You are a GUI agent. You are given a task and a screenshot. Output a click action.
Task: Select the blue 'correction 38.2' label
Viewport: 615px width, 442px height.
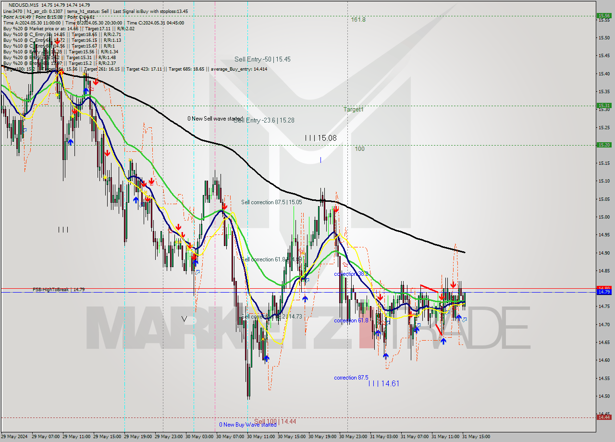(351, 274)
